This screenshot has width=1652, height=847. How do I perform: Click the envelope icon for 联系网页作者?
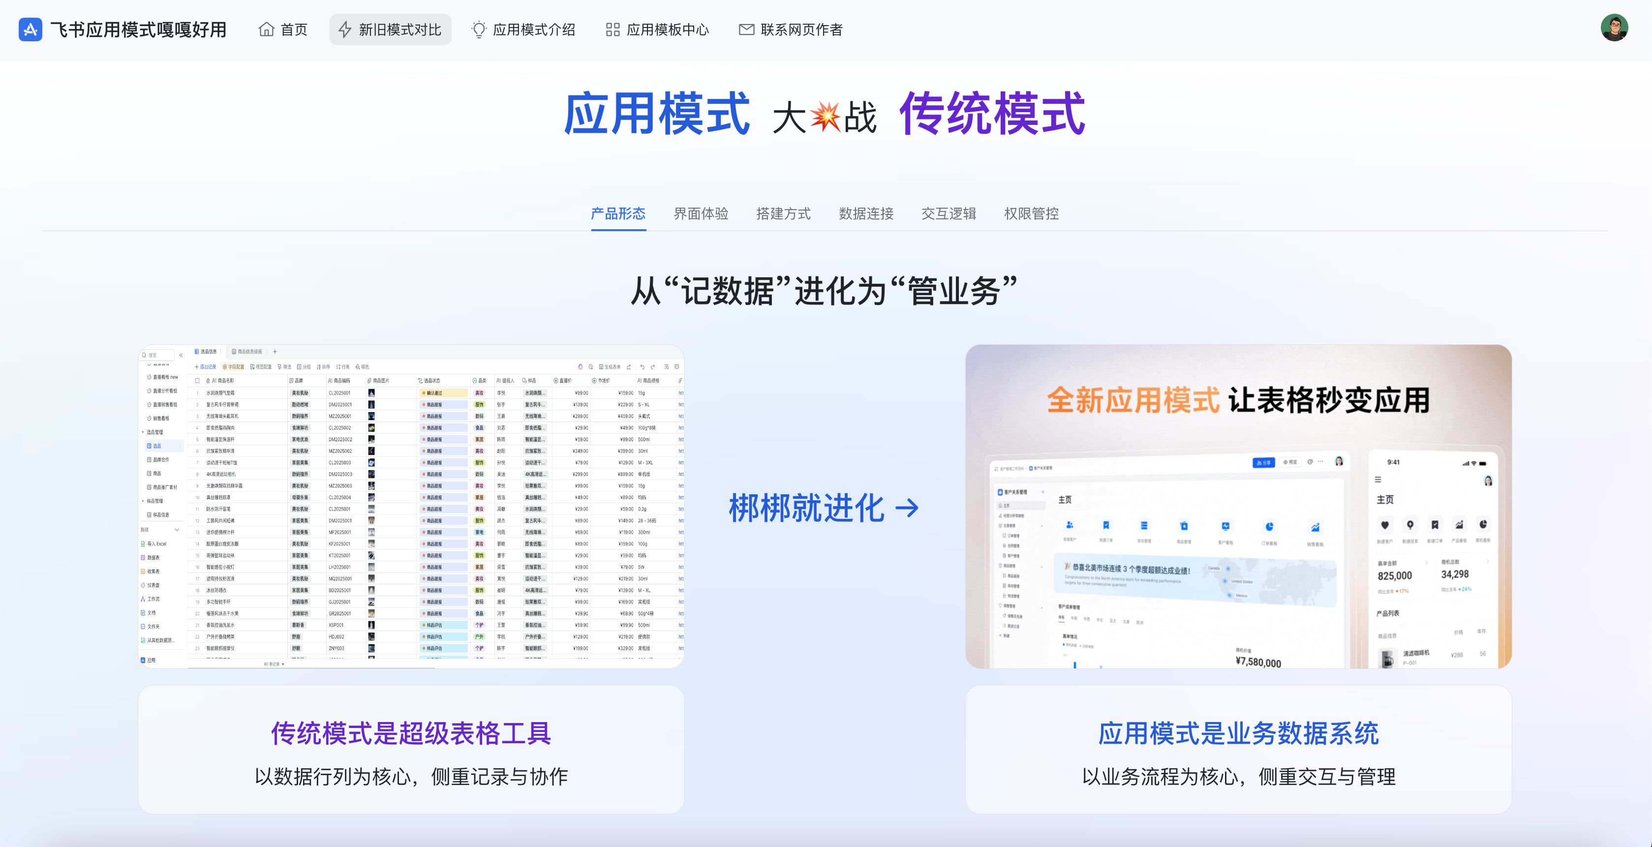746,30
